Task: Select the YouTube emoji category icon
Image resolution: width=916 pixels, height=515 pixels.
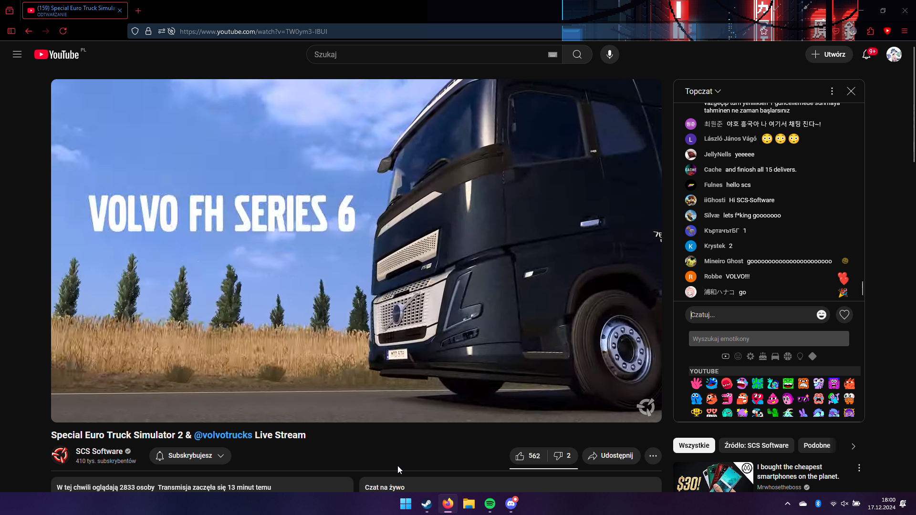Action: coord(726,356)
